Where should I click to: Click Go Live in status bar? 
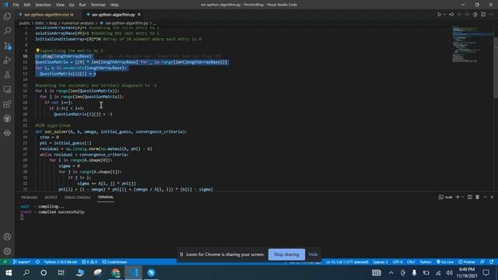pos(445,262)
